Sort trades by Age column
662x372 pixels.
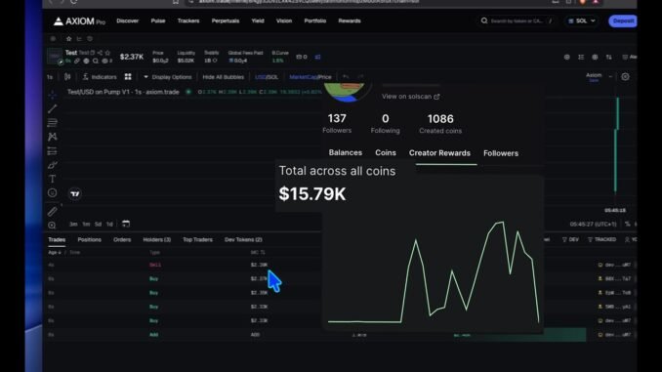coord(55,252)
